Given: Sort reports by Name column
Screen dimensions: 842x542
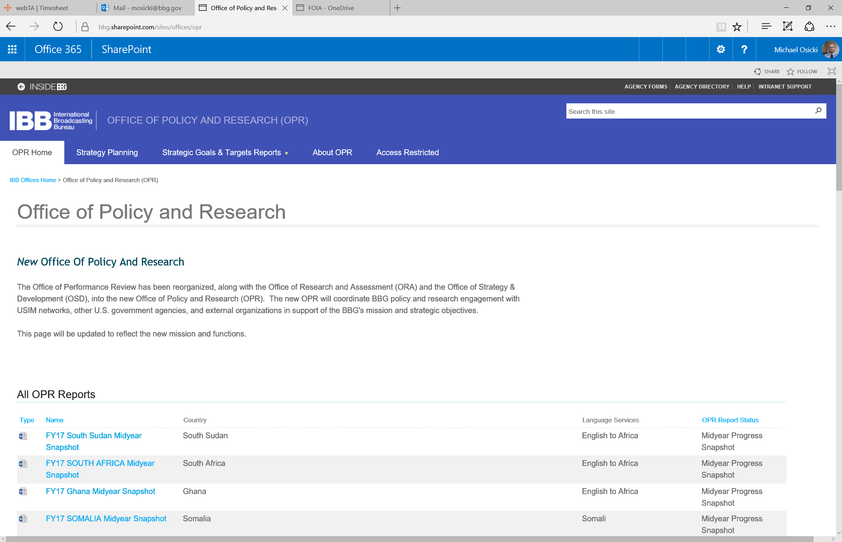Looking at the screenshot, I should [x=55, y=420].
